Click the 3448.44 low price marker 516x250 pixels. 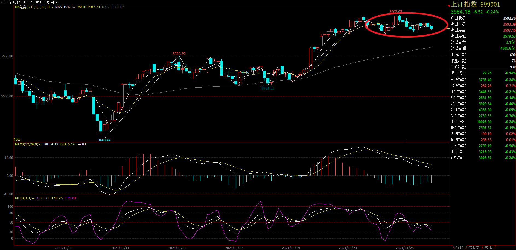[x=104, y=140]
